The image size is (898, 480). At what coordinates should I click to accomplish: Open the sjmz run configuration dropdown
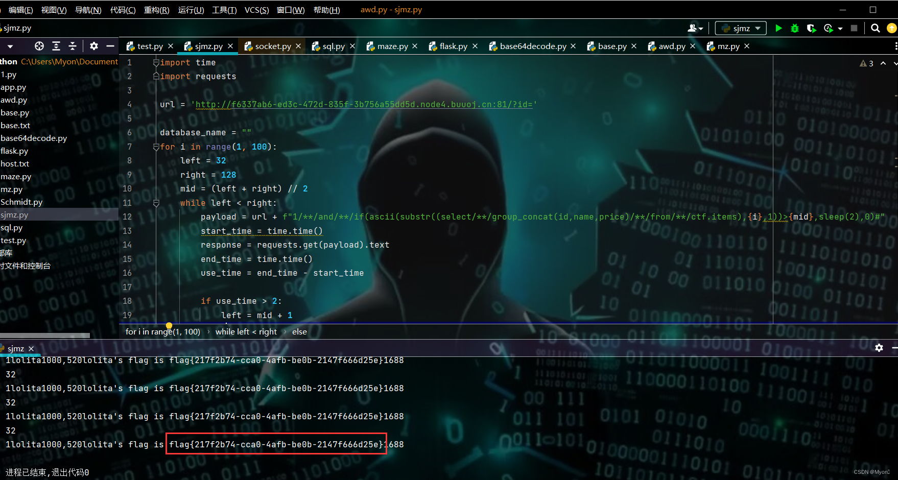click(740, 28)
